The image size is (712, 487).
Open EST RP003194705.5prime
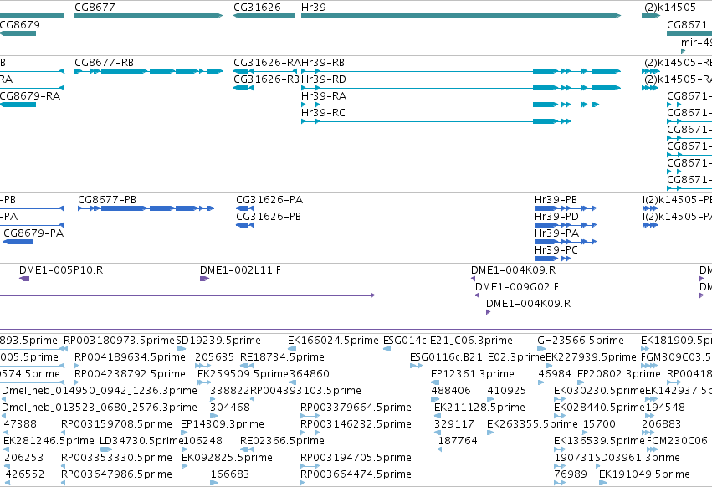point(356,458)
